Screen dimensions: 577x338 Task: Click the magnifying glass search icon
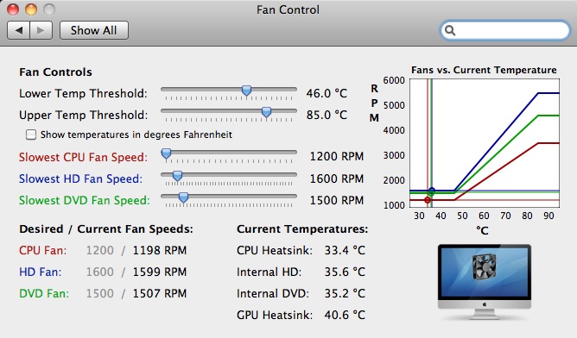450,30
